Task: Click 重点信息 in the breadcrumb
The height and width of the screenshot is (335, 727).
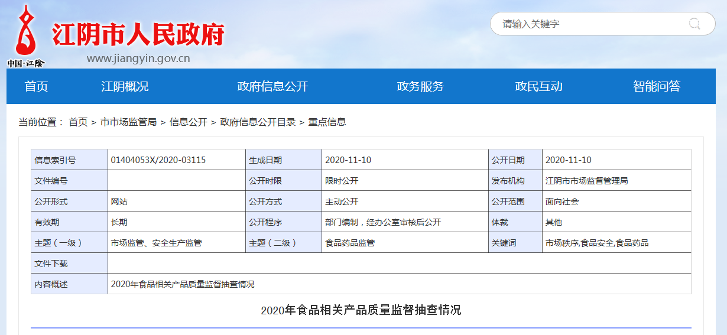Action: pos(327,122)
